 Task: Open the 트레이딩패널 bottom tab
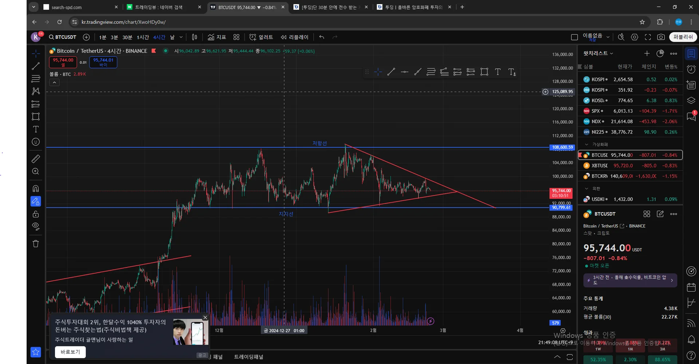pyautogui.click(x=249, y=357)
